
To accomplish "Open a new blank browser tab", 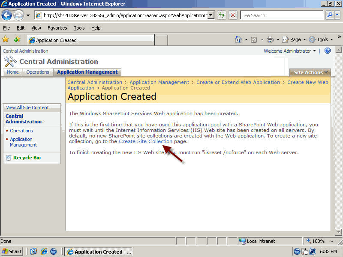I will [162, 40].
